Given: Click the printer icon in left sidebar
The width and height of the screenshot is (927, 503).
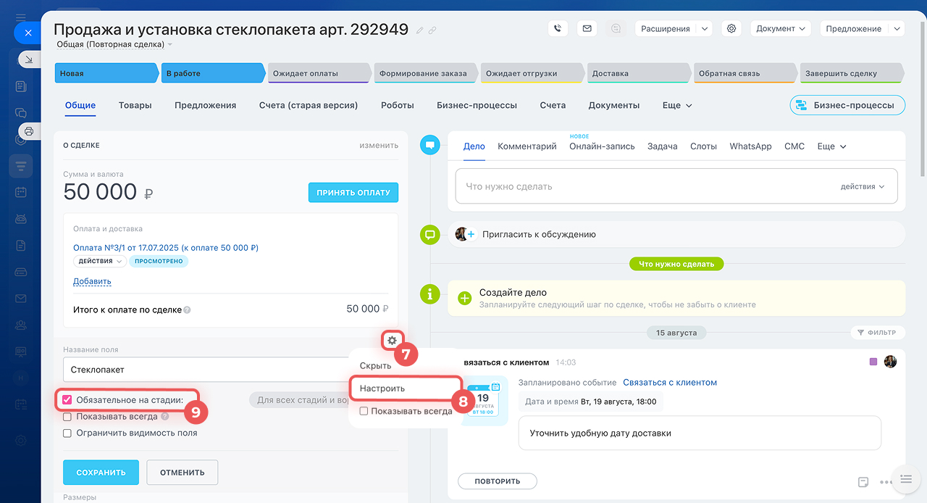Looking at the screenshot, I should pos(29,131).
